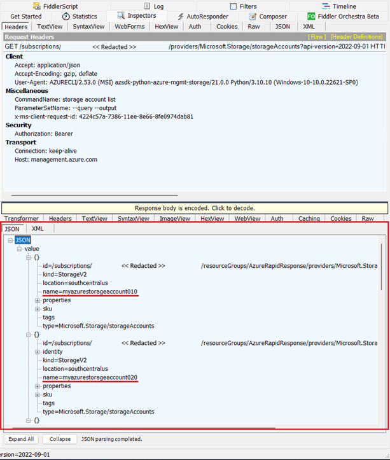Click 'Host: management.azure.com' header
The width and height of the screenshot is (390, 460).
point(56,160)
